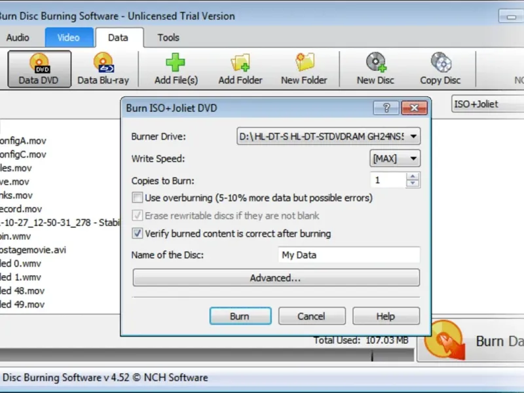The width and height of the screenshot is (524, 393).
Task: Select the file ending in onfigA.mov
Action: (x=23, y=141)
